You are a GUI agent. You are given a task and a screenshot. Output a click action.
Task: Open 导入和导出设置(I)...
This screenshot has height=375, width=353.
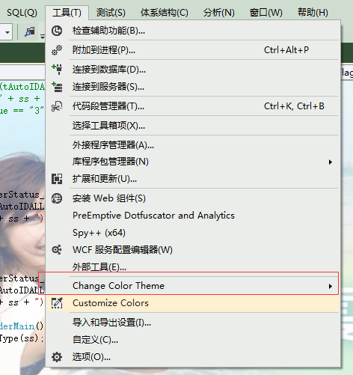[x=192, y=323]
